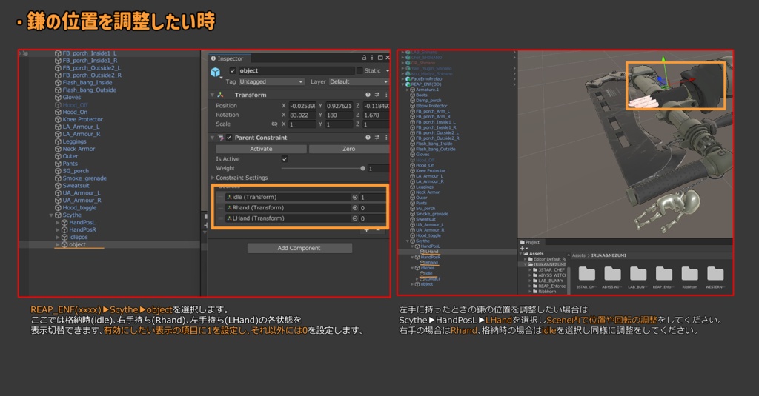Click the green Y-axis gizmo arrow in the Scene view
The image size is (759, 396).
(663, 60)
